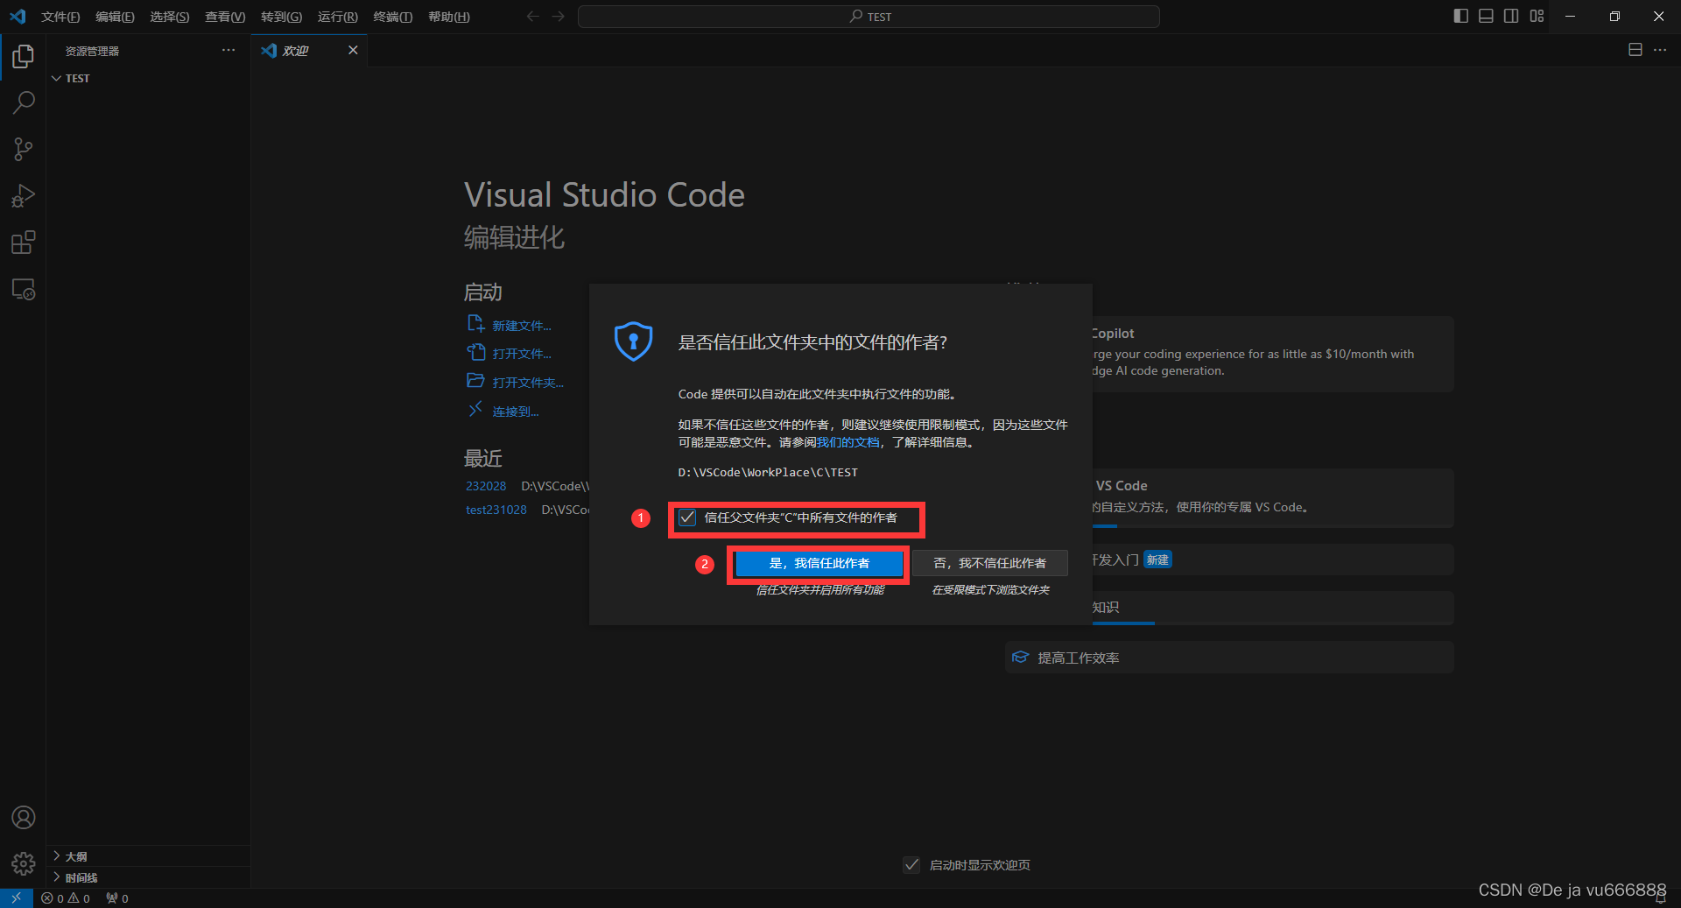The image size is (1681, 908).
Task: Toggle the primary side bar layout icon
Action: (x=1460, y=16)
